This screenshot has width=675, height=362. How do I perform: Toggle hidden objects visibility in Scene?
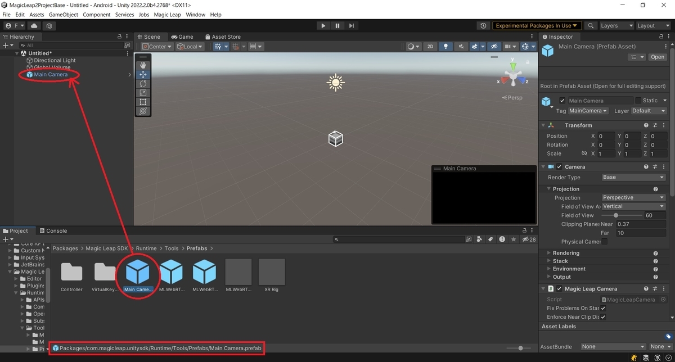494,47
